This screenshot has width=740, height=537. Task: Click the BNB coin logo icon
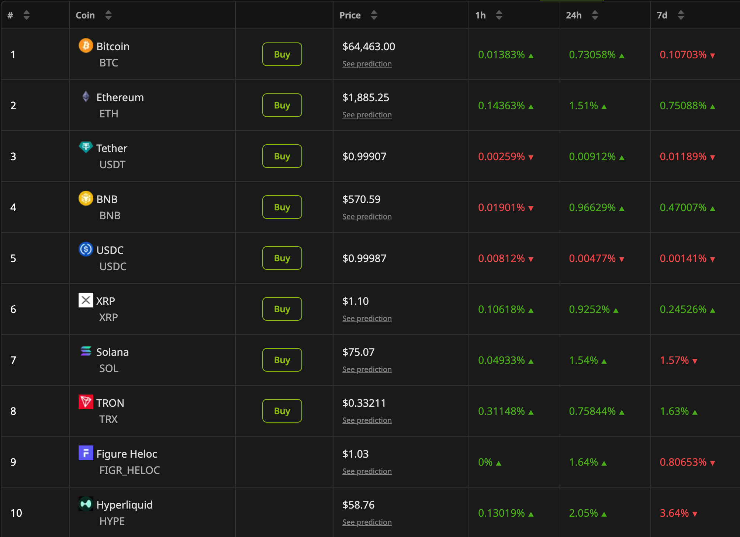pyautogui.click(x=86, y=198)
